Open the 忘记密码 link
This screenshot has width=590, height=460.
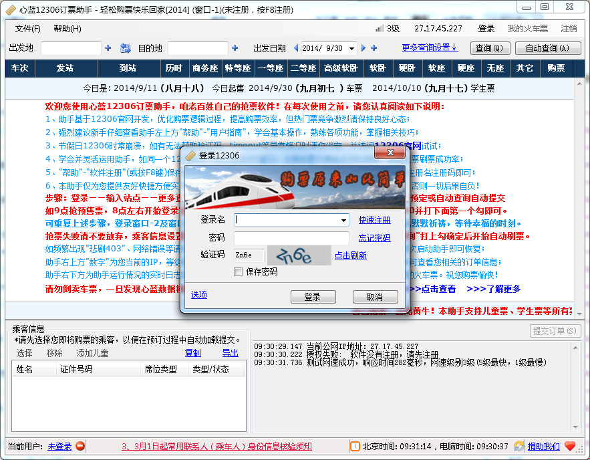tap(374, 238)
